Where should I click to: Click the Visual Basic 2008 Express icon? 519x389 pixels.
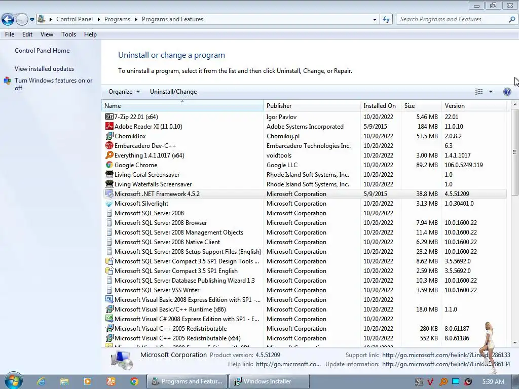[x=109, y=299]
